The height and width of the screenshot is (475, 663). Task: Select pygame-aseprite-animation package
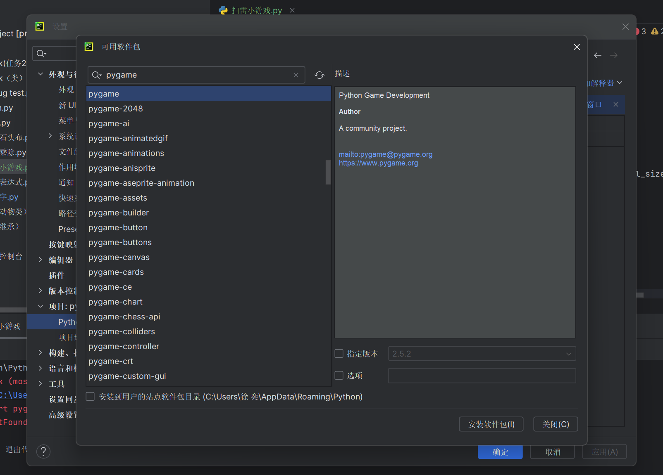(209, 183)
